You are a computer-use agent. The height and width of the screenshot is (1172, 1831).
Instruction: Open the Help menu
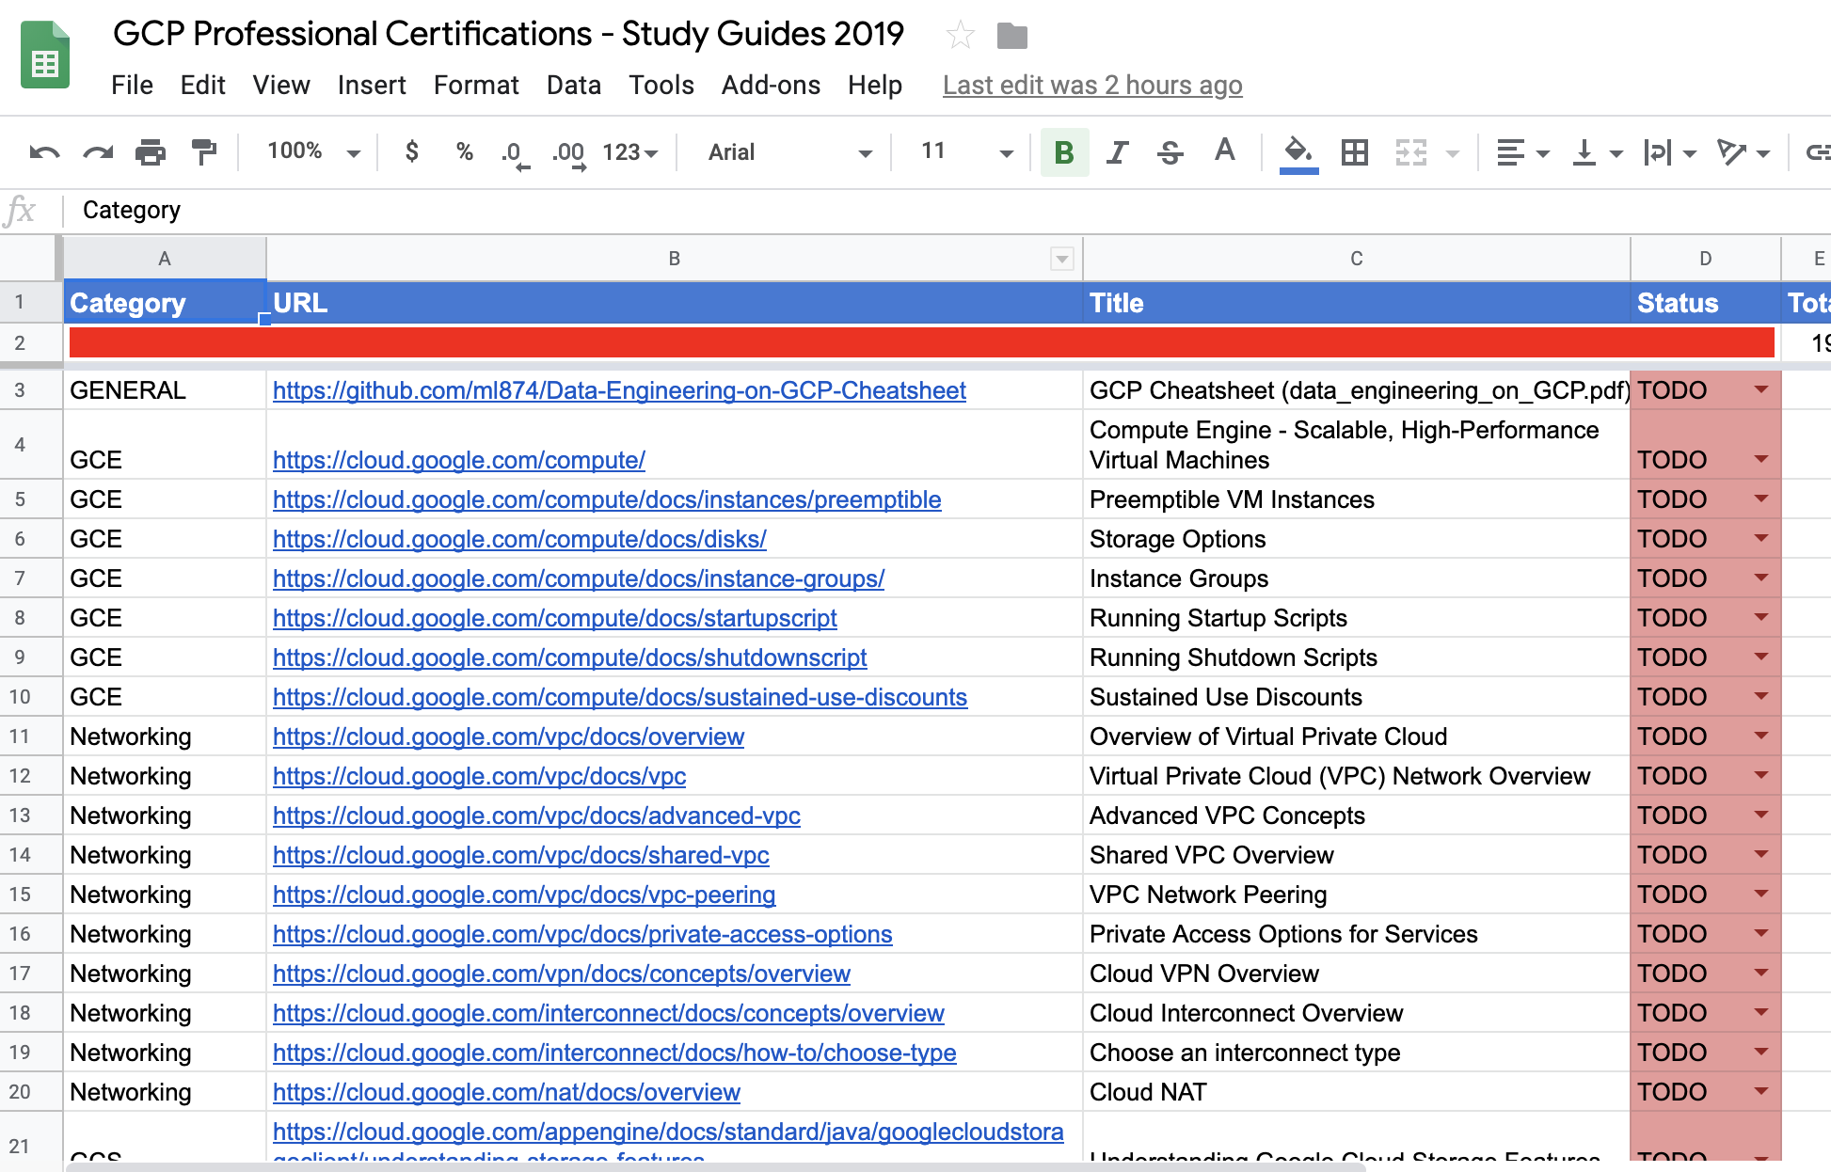874,85
